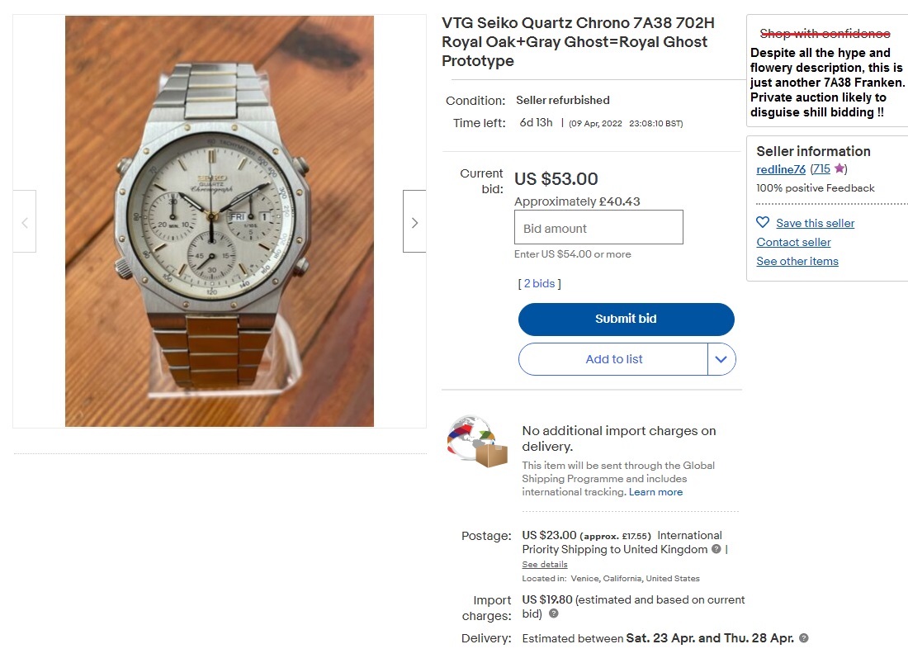Viewport: 908px width, 663px height.
Task: View the 715 feedback score link
Action: [x=821, y=169]
